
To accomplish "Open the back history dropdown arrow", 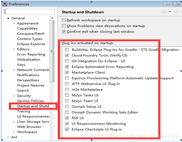I will (x=170, y=12).
